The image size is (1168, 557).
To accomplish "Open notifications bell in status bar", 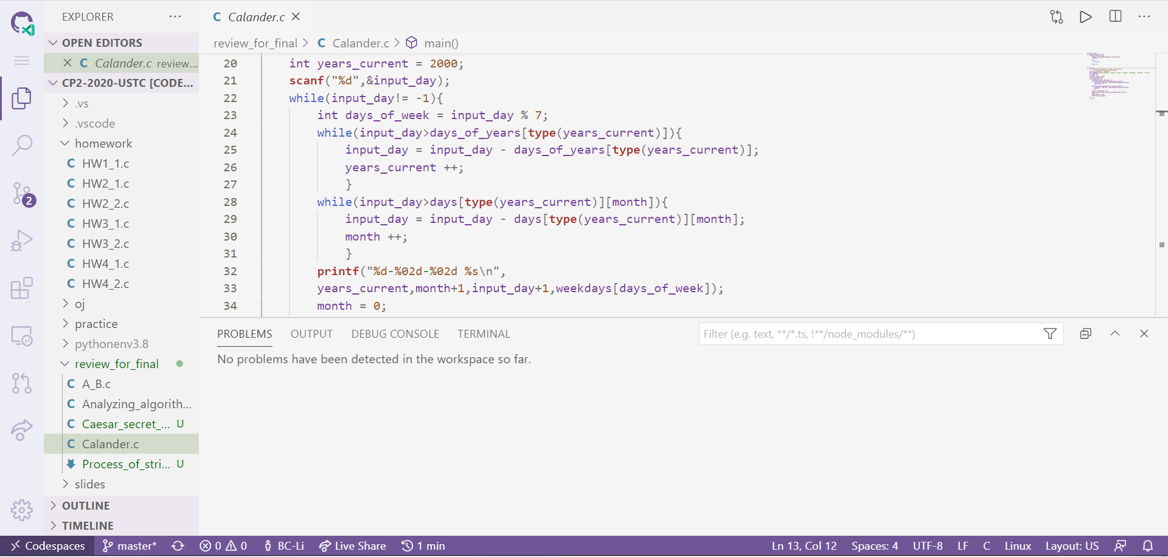I will pyautogui.click(x=1148, y=546).
